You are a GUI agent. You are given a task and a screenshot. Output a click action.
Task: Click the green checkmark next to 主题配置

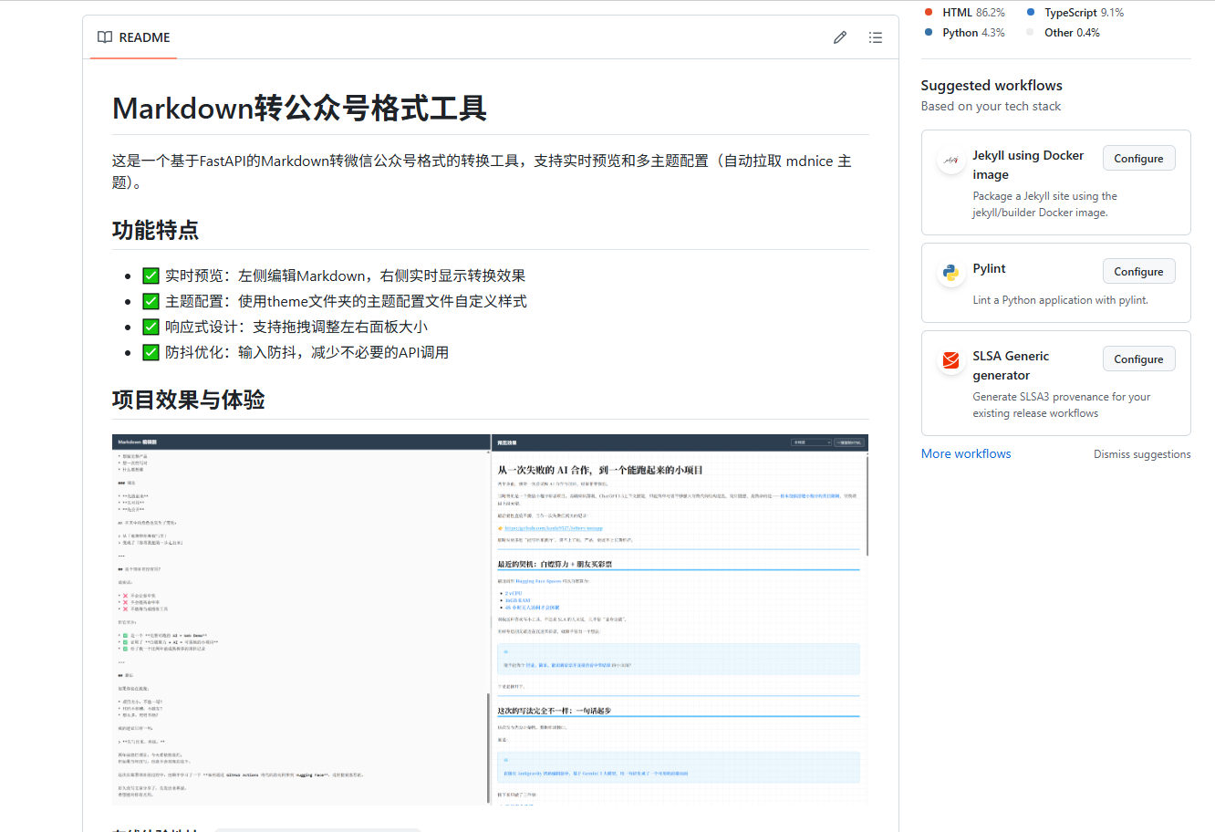coord(151,301)
